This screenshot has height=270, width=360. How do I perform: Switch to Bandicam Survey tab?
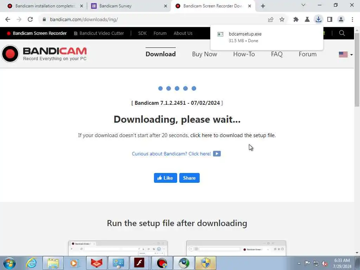tap(129, 6)
